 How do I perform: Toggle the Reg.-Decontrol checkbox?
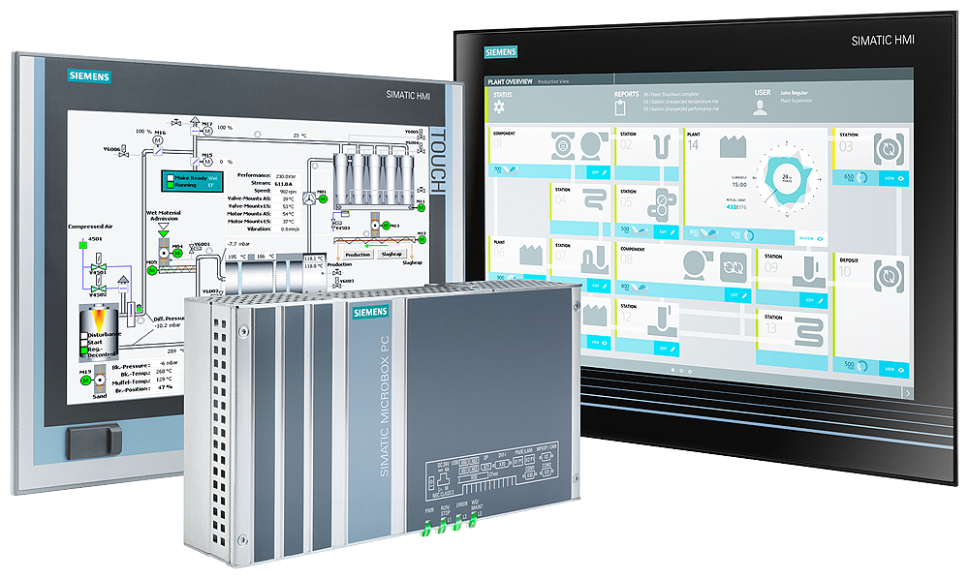84,350
